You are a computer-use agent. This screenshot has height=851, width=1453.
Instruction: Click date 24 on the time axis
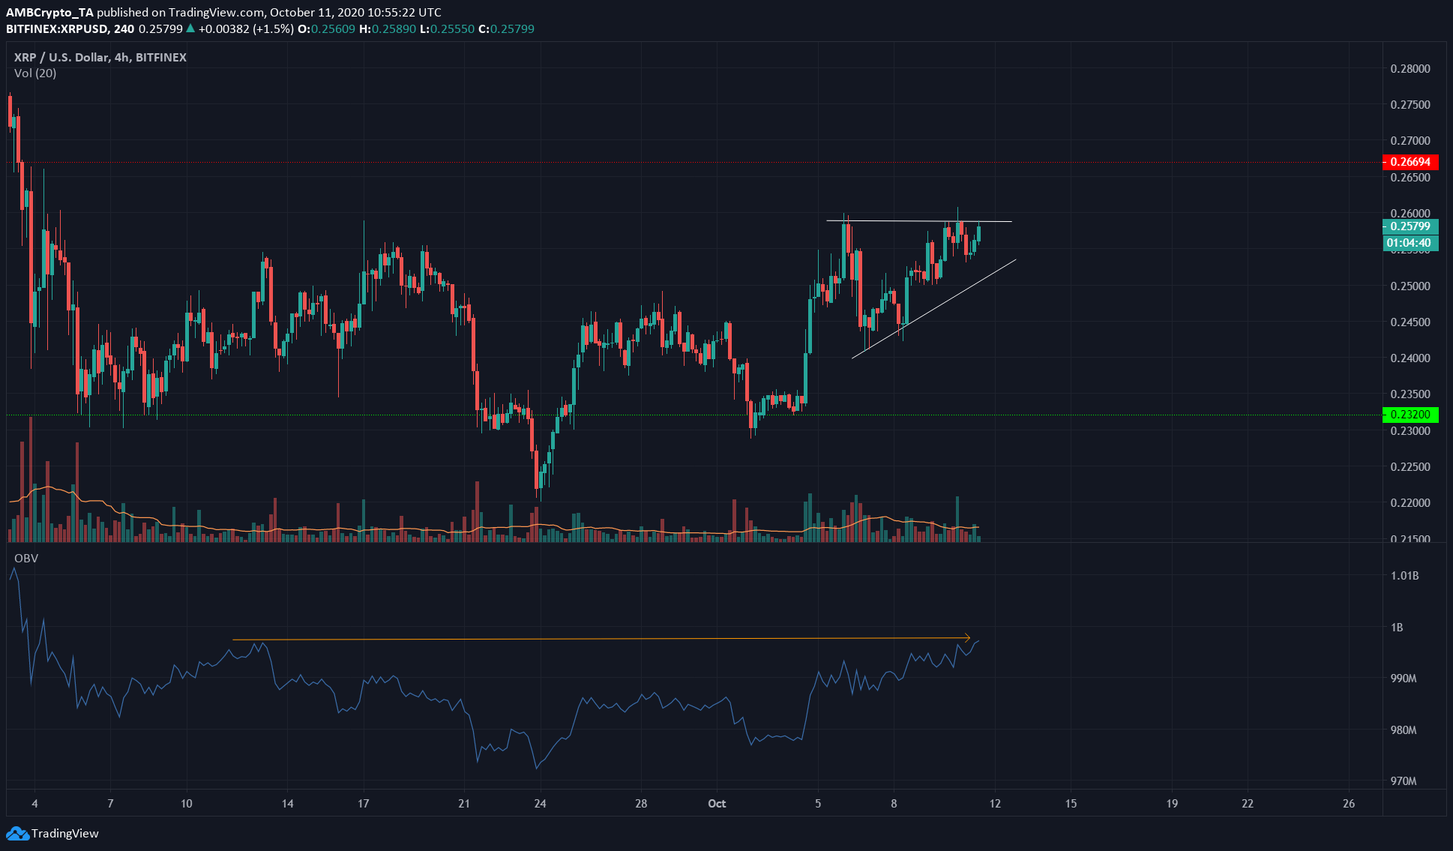[540, 803]
